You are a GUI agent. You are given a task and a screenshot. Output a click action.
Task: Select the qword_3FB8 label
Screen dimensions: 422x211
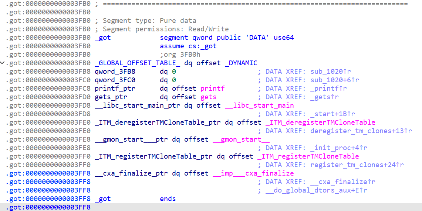(115, 72)
